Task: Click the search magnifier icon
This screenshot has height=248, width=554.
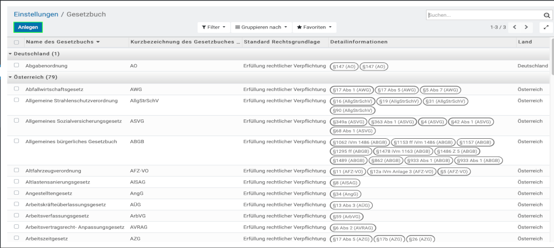Action: (x=547, y=16)
